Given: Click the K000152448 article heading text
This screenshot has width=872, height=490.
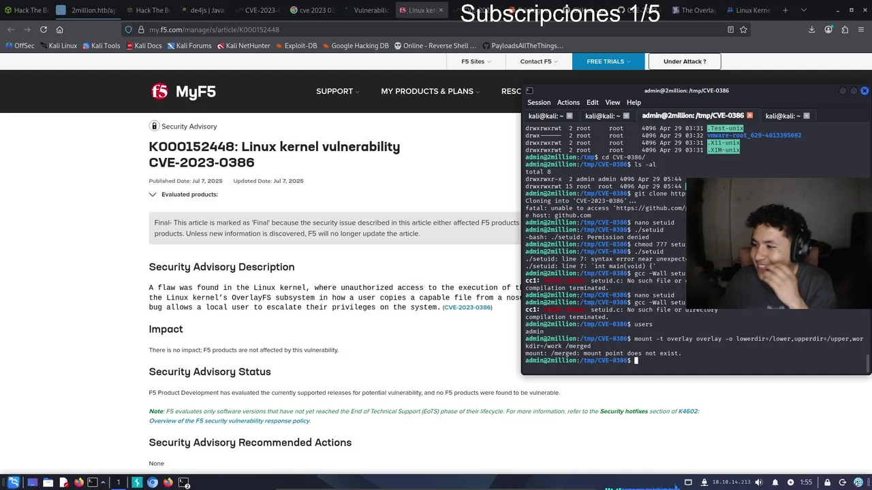Looking at the screenshot, I should click(x=275, y=154).
